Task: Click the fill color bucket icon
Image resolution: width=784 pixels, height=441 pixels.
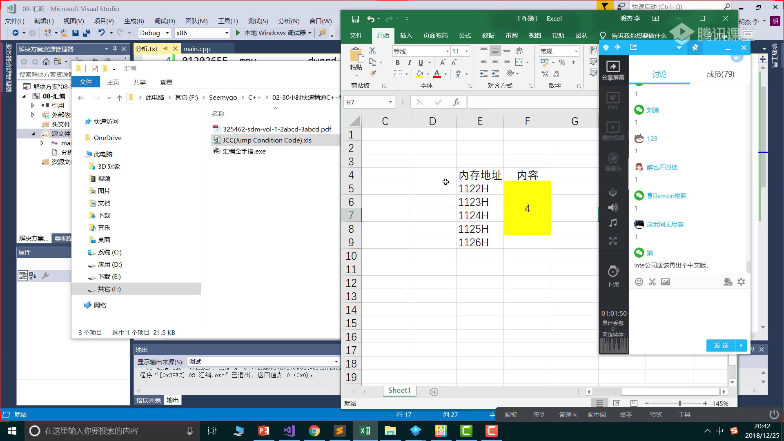Action: (x=419, y=74)
